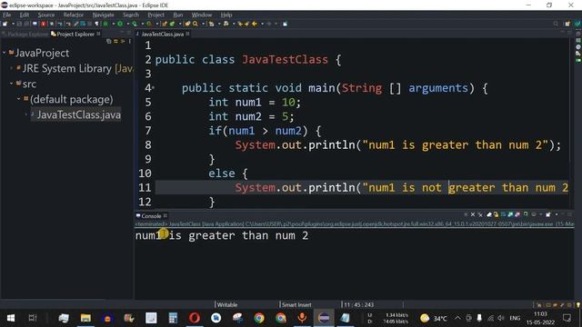Click Remove All Terminated Launches icon in Console
Viewport: 582px width, 327px height.
[480, 214]
